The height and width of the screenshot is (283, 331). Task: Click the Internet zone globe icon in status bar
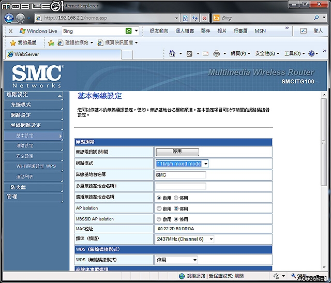click(x=182, y=276)
